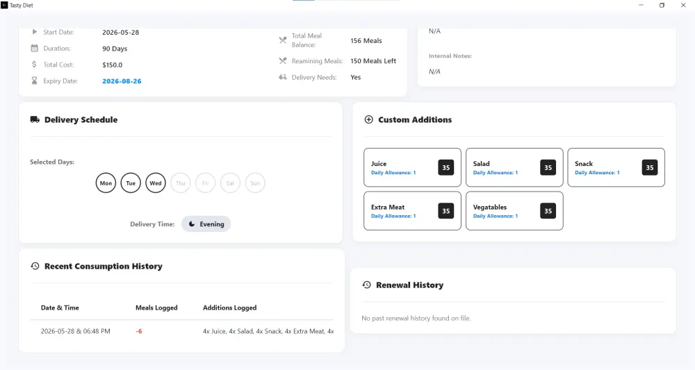Click the 35 badge on Snack card
The height and width of the screenshot is (370, 695).
point(650,167)
